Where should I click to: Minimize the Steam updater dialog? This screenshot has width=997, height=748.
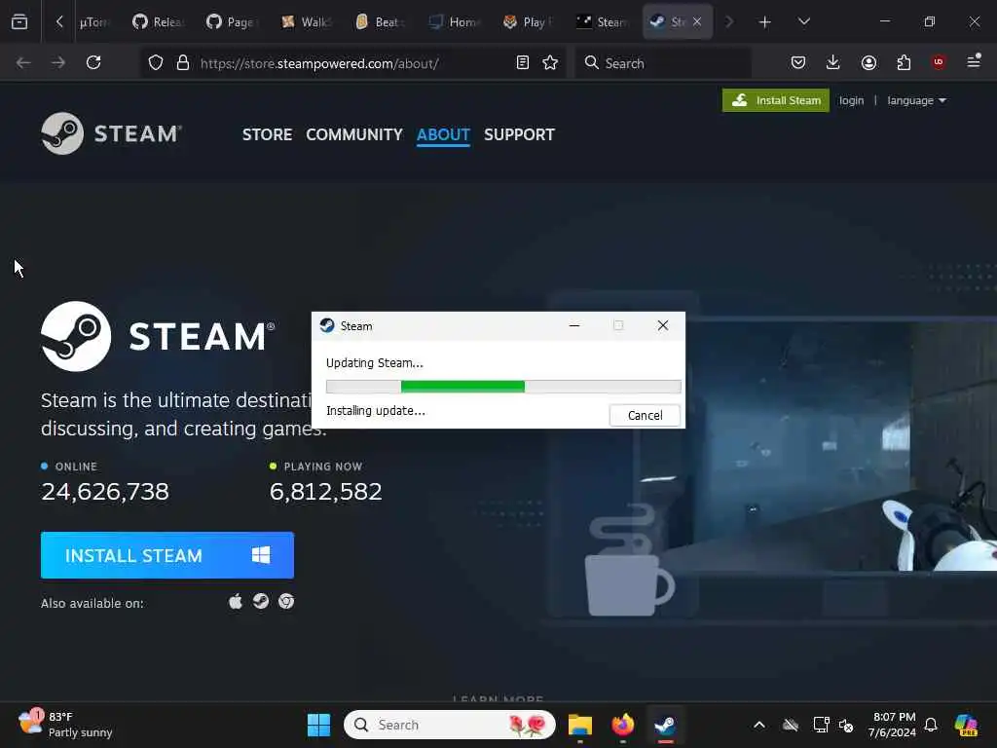point(574,325)
